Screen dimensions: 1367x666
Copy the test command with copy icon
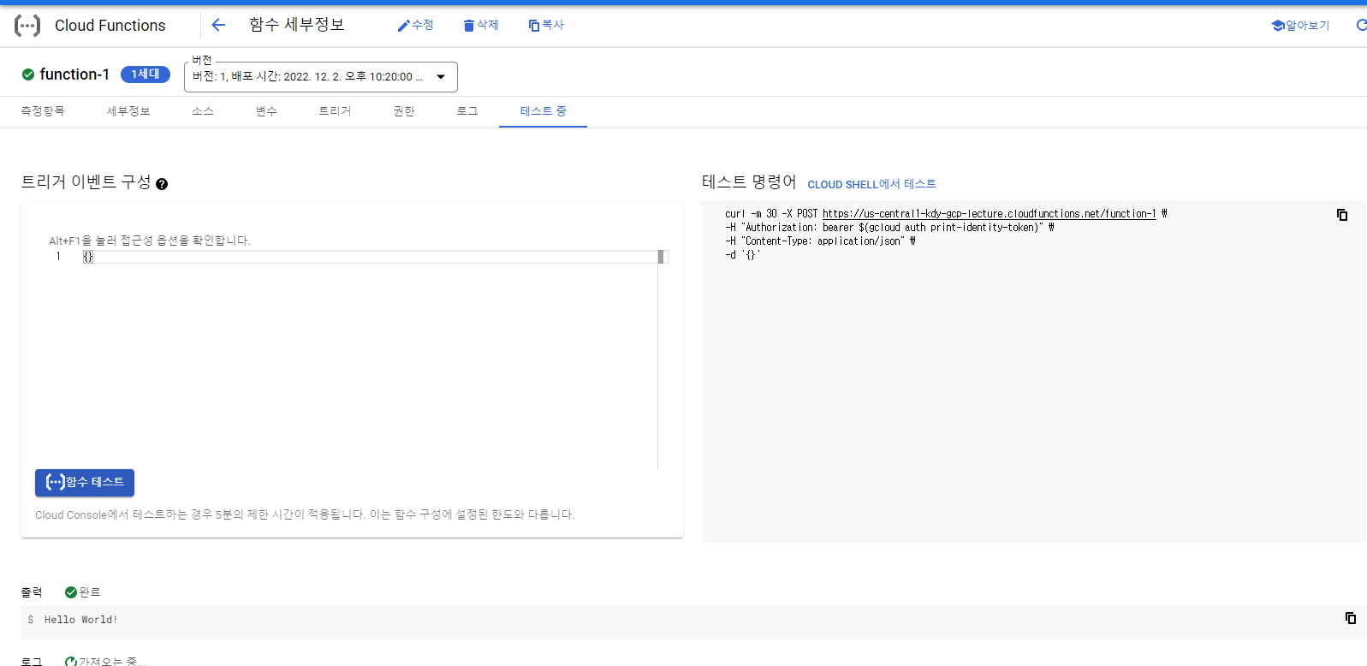(x=1342, y=215)
